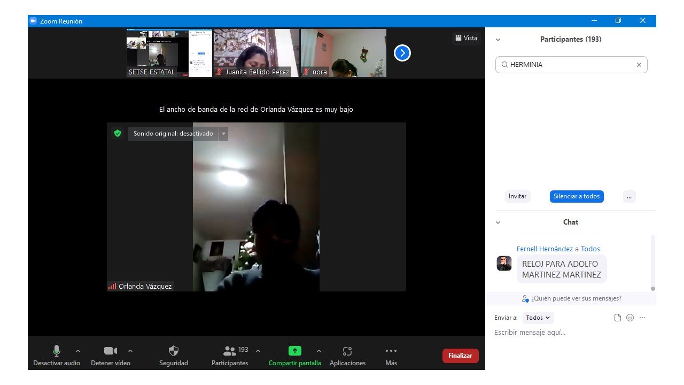The width and height of the screenshot is (684, 385).
Task: Expand the Sonido original dropdown arrow
Action: pyautogui.click(x=223, y=134)
